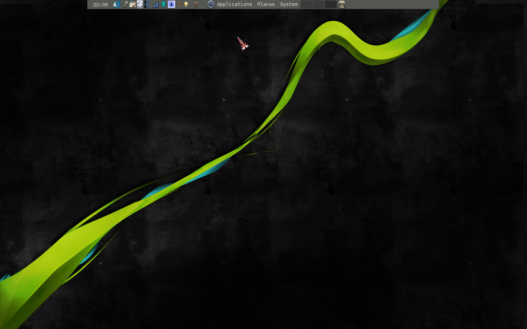
Task: Switch to the middle workspace in switcher
Action: pyautogui.click(x=318, y=4)
